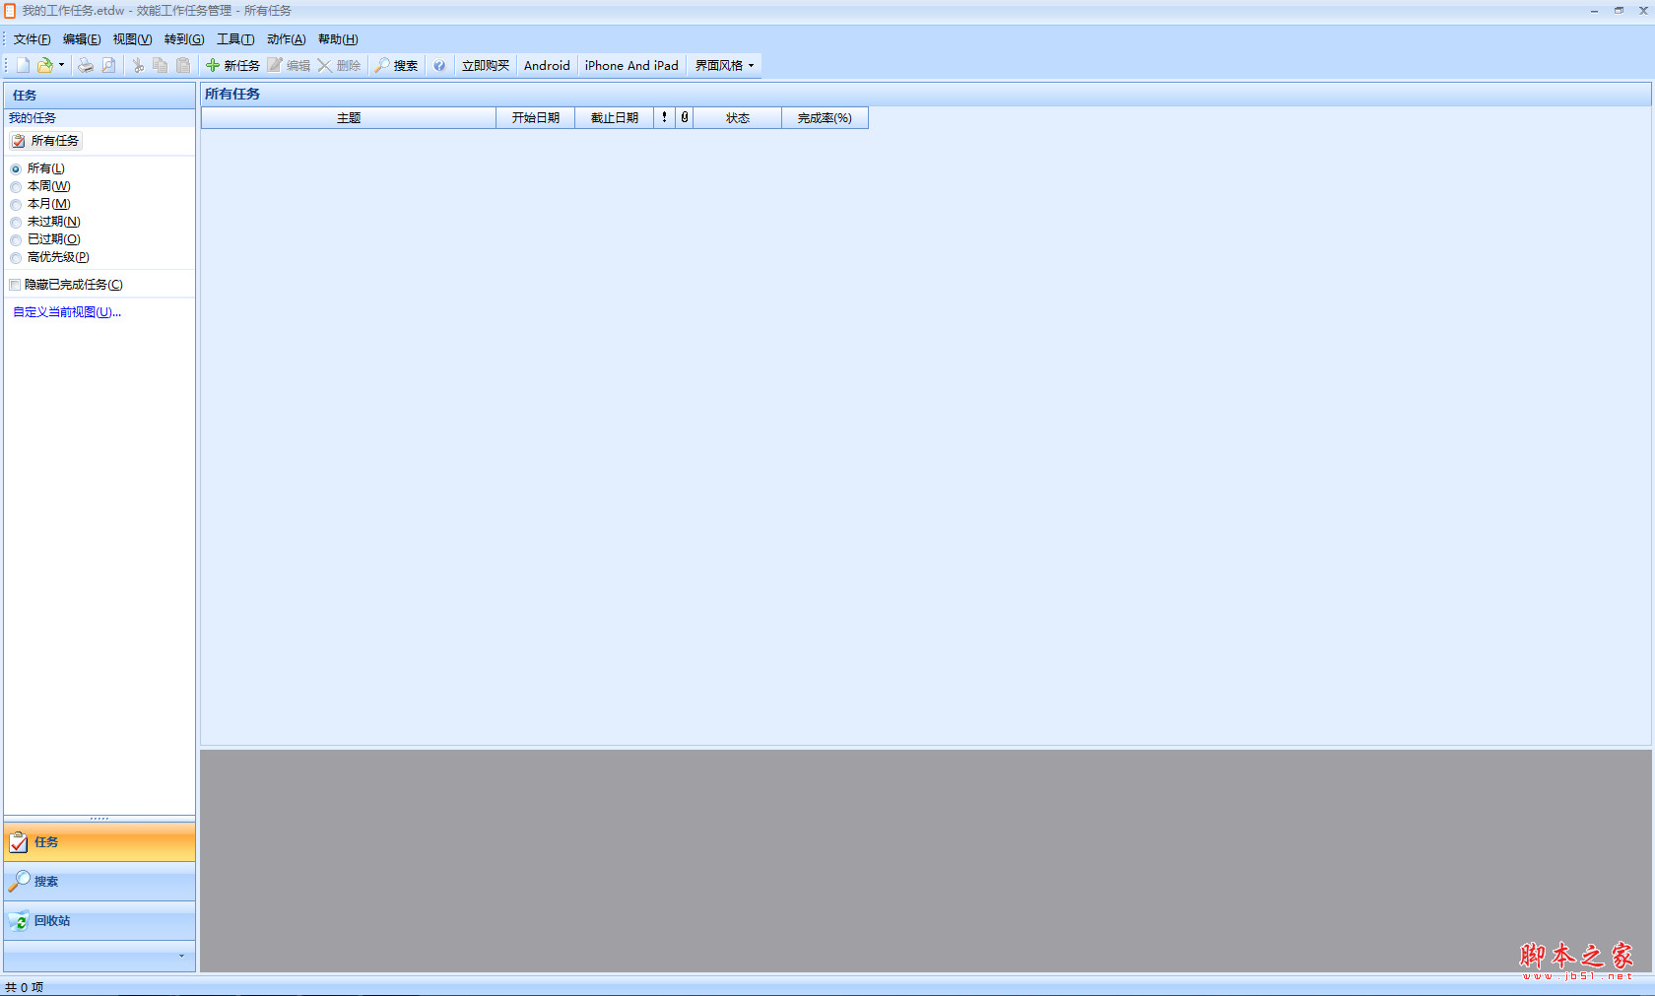Open the 视图(V) menu
This screenshot has width=1655, height=996.
[x=132, y=39]
